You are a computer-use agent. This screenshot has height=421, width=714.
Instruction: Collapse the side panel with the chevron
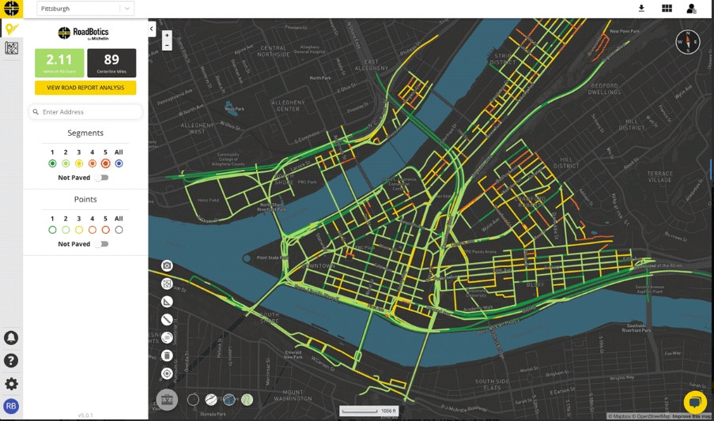click(x=152, y=29)
